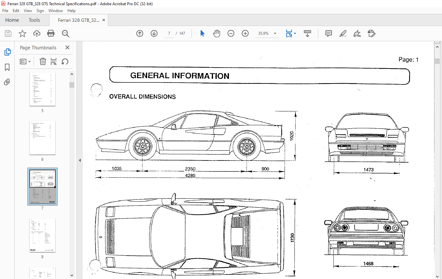Select page 7 thumbnail

(x=42, y=186)
